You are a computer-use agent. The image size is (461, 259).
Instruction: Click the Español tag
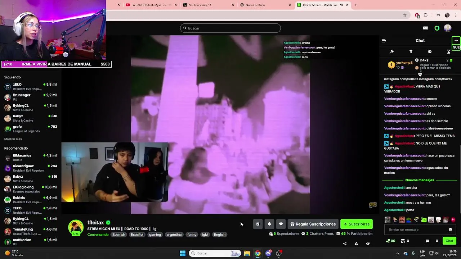click(x=137, y=235)
